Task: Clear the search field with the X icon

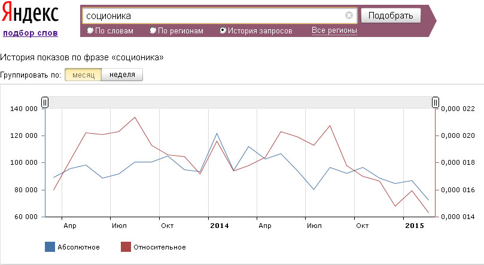Action: 349,16
